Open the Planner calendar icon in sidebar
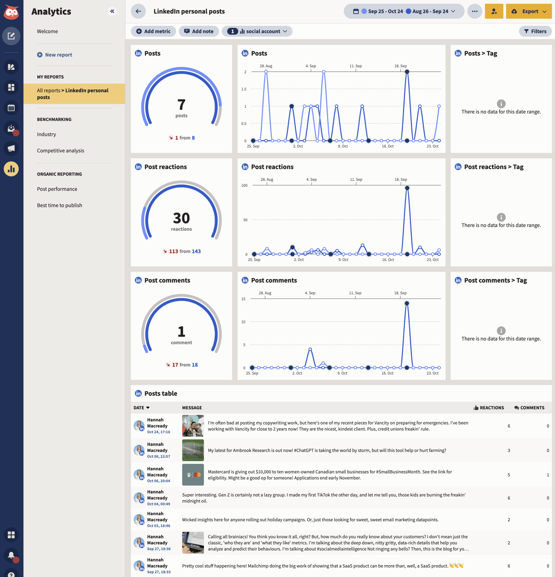Screen dimensions: 555x577 11,108
